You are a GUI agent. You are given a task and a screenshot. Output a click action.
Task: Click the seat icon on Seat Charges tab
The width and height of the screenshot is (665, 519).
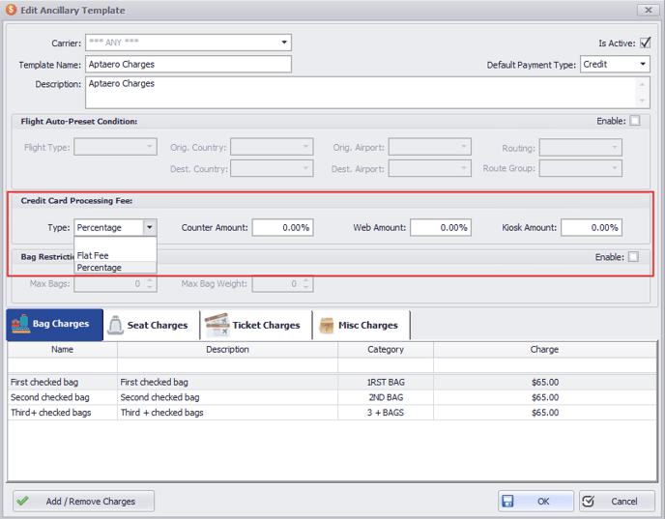115,326
